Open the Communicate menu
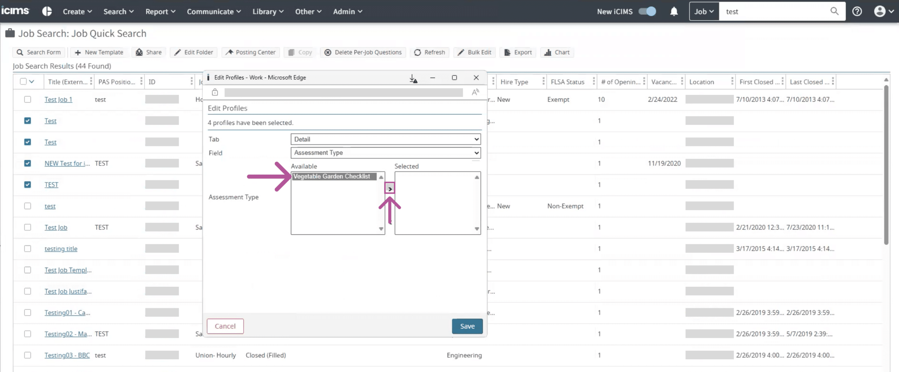The image size is (899, 372). pos(214,12)
